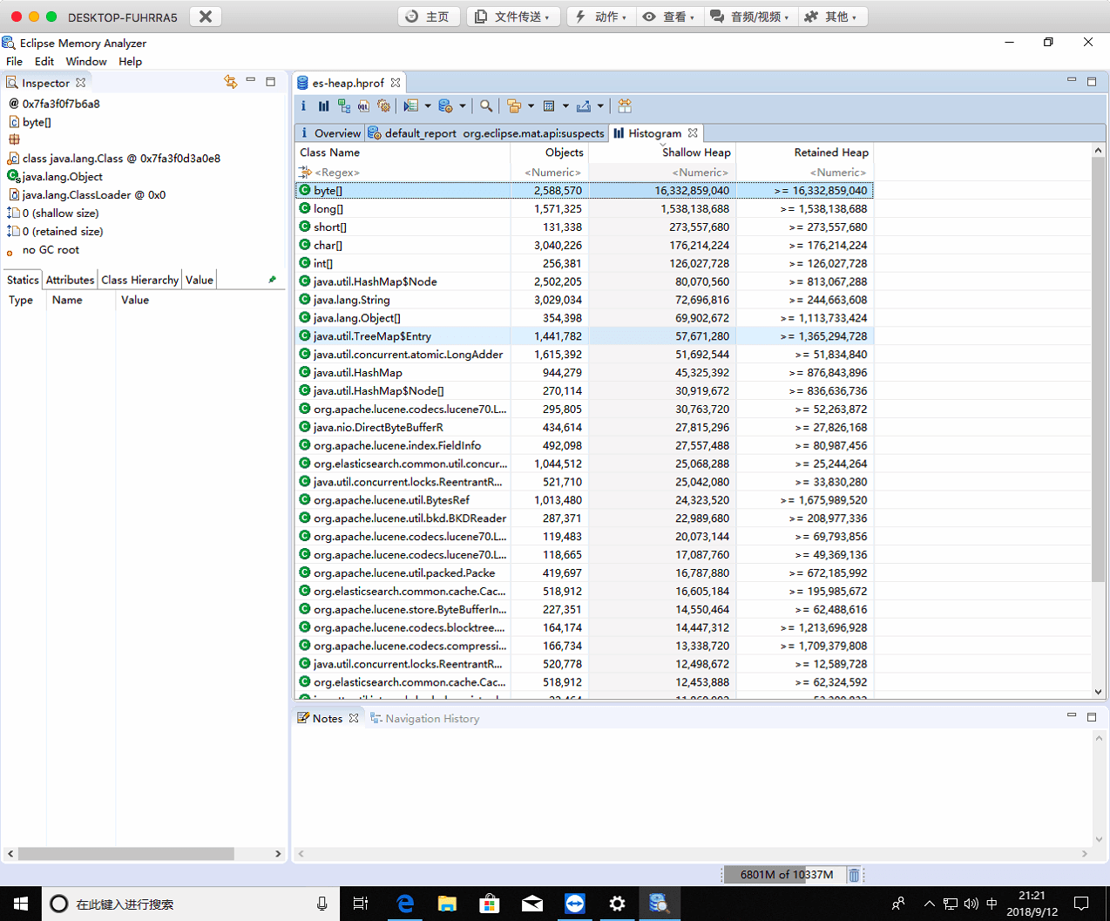The width and height of the screenshot is (1110, 921).
Task: Run the expert system report icon
Action: (x=411, y=106)
